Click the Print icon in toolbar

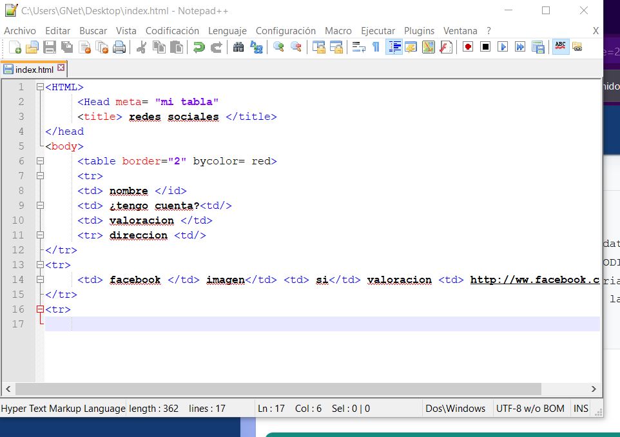119,47
